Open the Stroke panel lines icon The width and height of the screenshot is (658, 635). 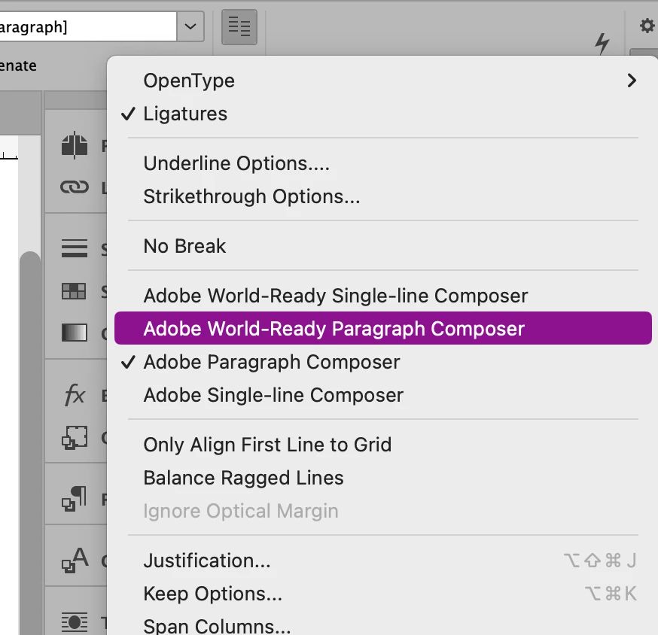[x=75, y=248]
